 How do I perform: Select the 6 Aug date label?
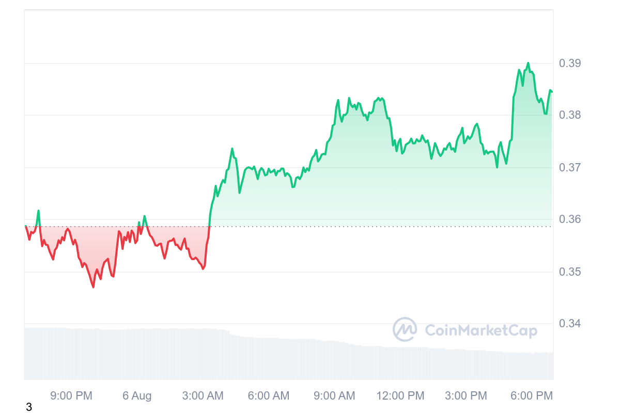tap(137, 396)
